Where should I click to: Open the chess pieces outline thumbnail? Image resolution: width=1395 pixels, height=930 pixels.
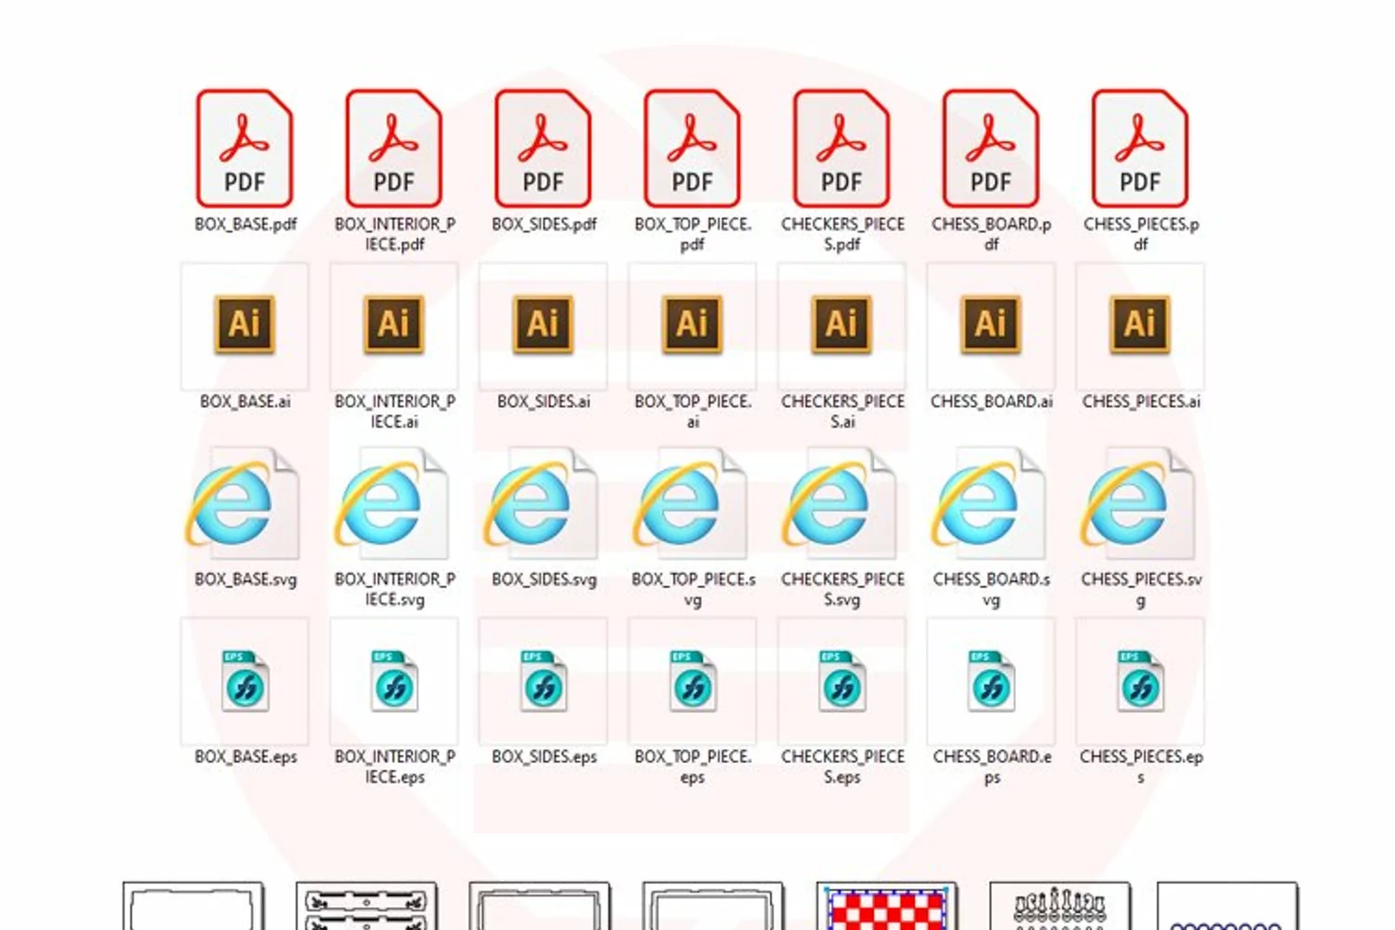point(1060,907)
